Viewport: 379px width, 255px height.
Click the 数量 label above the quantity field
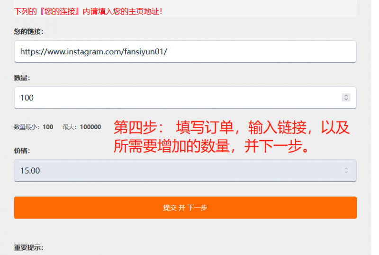[22, 78]
